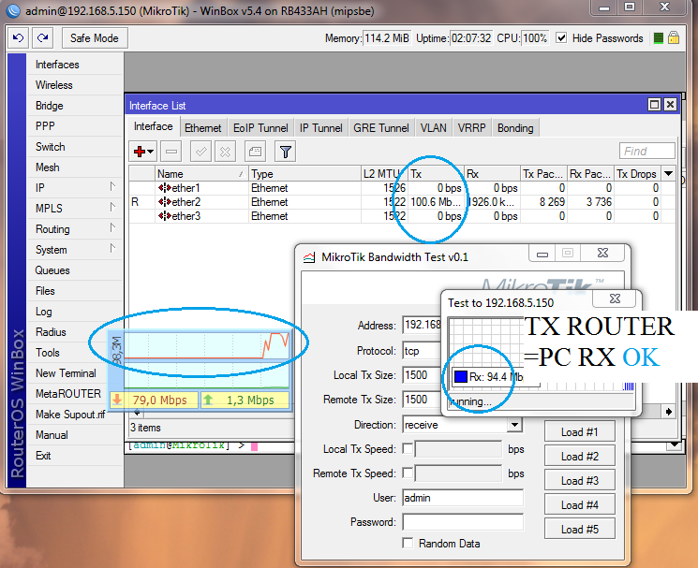698x568 pixels.
Task: Switch to the GRE Tunnel tab
Action: [x=381, y=128]
